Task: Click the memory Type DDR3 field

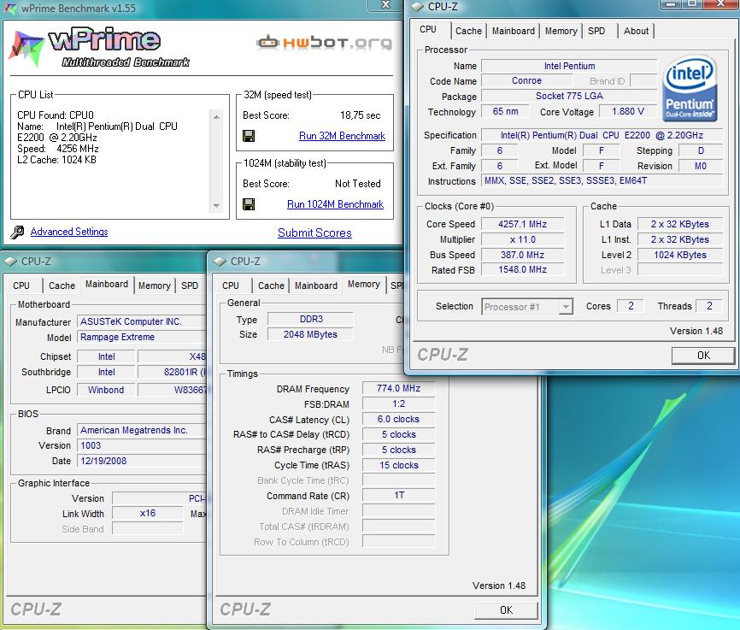Action: click(x=310, y=319)
